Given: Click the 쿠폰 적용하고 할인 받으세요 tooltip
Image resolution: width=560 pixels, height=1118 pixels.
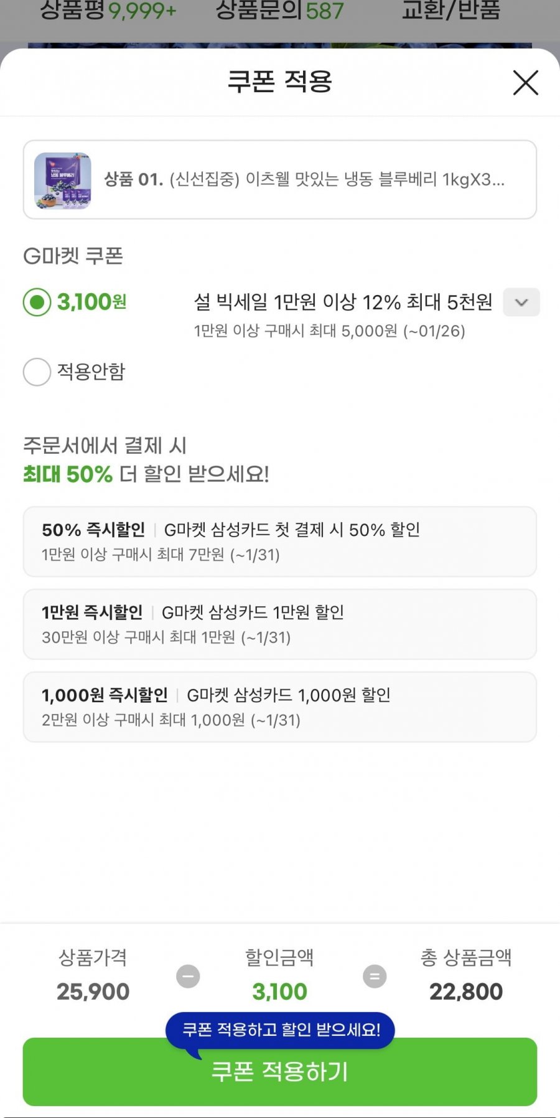Looking at the screenshot, I should (281, 1030).
